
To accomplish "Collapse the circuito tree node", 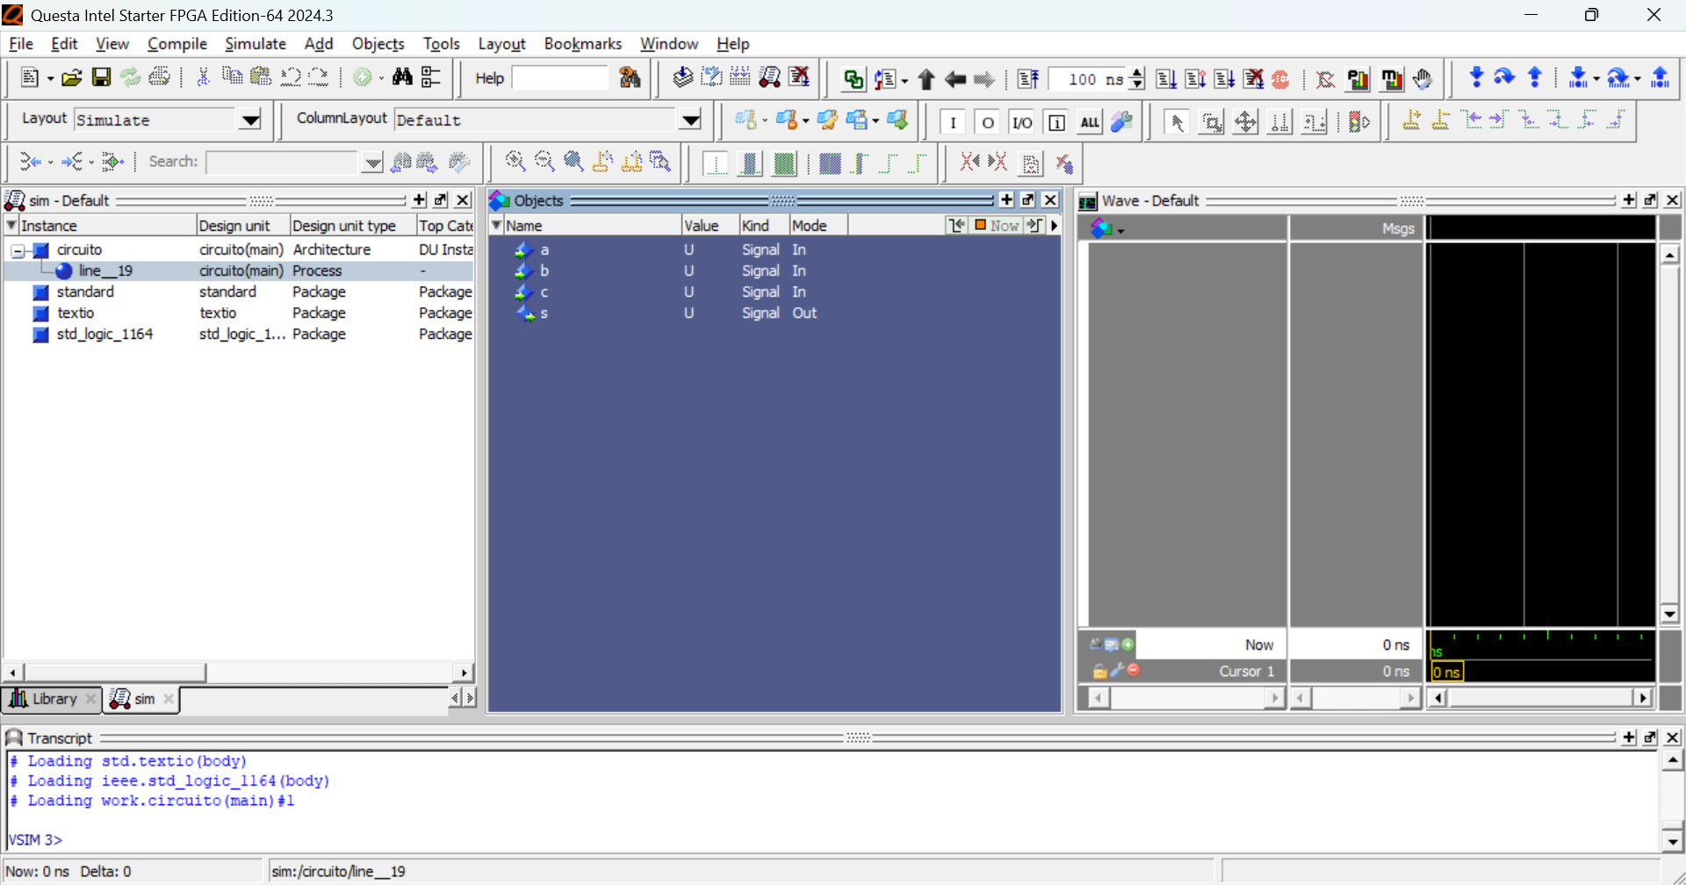I will (18, 251).
